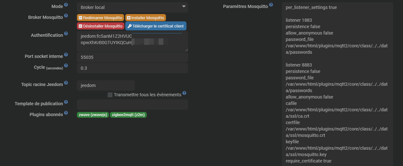
Task: Click help icon next to Template de publication
Action: [66, 102]
